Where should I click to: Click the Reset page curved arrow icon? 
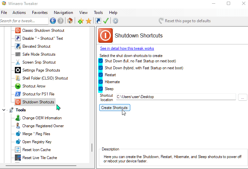[x=161, y=21]
